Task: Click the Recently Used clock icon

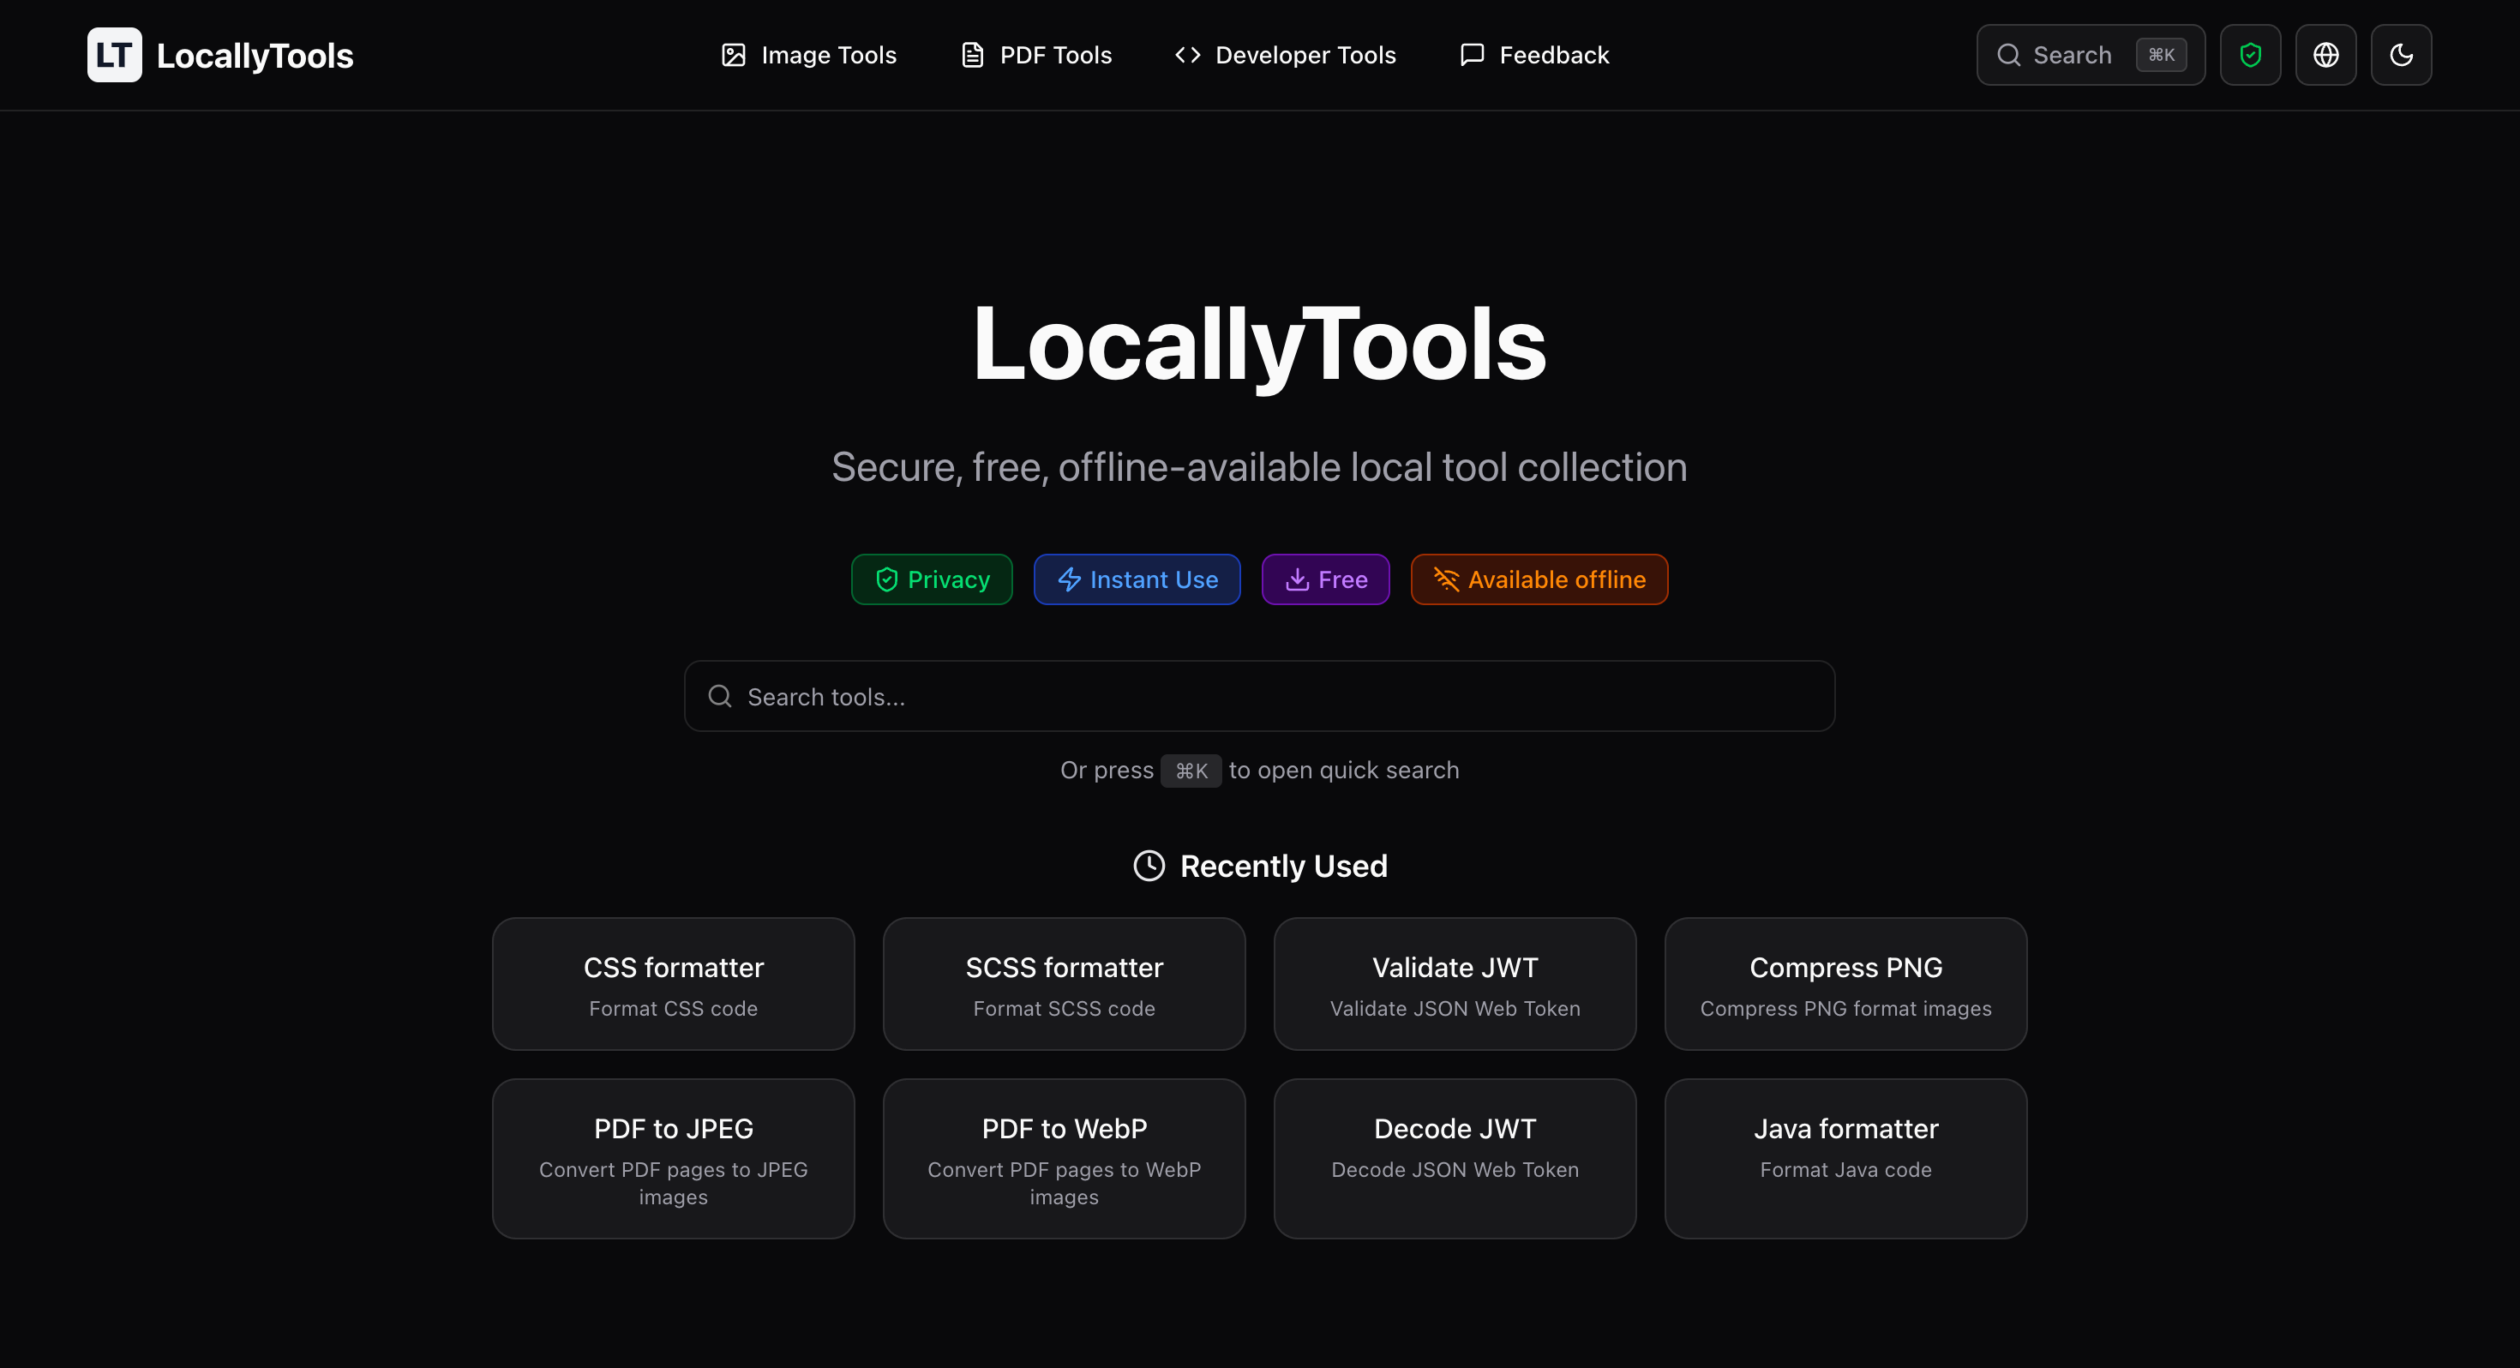Action: [x=1149, y=866]
